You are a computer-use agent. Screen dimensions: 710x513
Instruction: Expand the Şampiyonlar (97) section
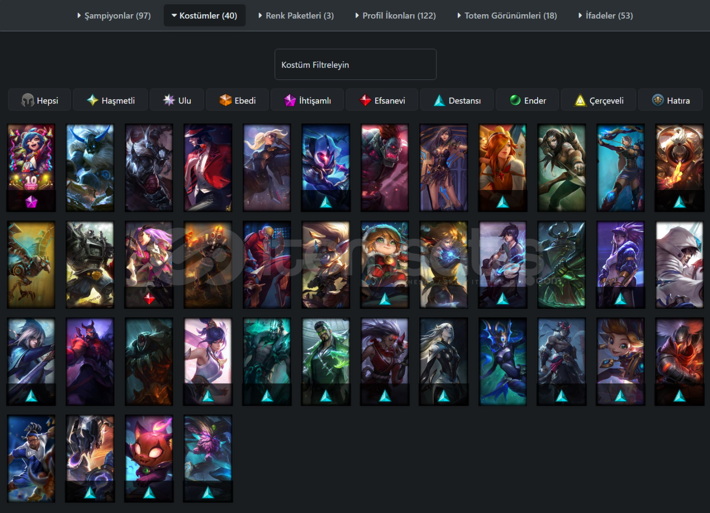[114, 16]
